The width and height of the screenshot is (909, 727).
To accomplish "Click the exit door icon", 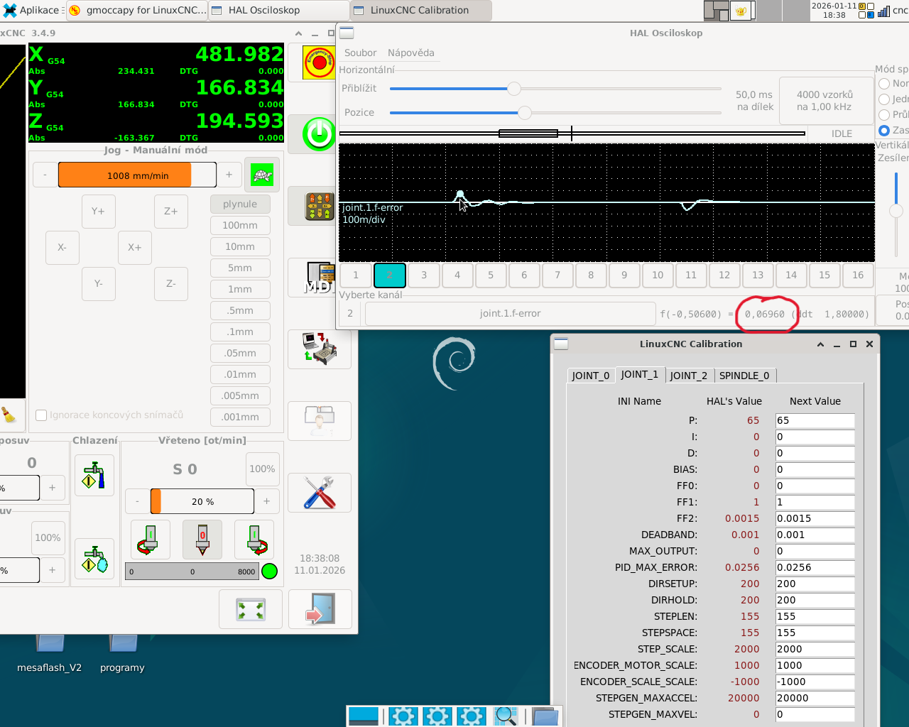I will tap(320, 609).
